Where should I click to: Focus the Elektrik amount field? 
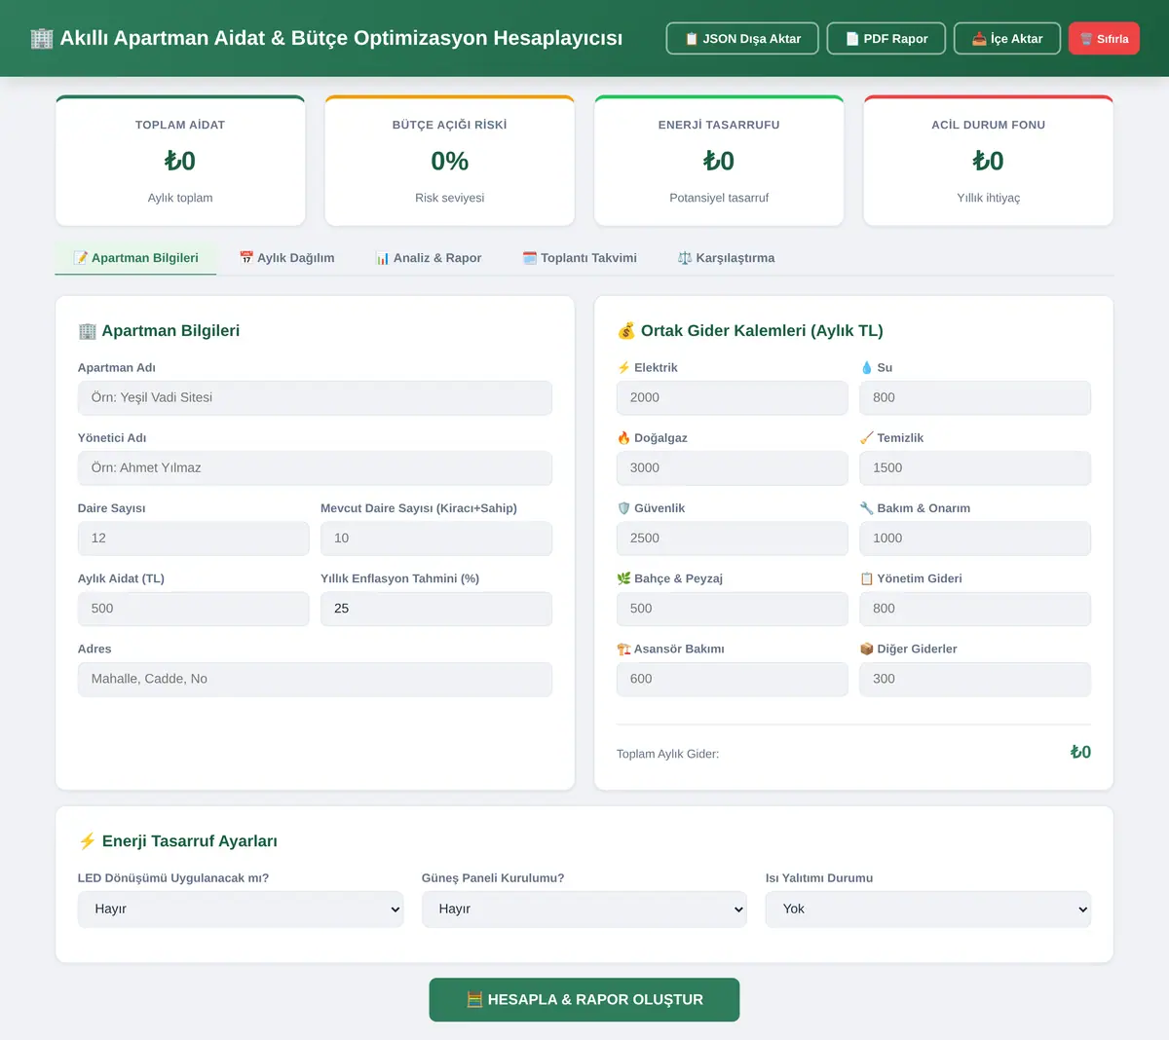(x=732, y=397)
